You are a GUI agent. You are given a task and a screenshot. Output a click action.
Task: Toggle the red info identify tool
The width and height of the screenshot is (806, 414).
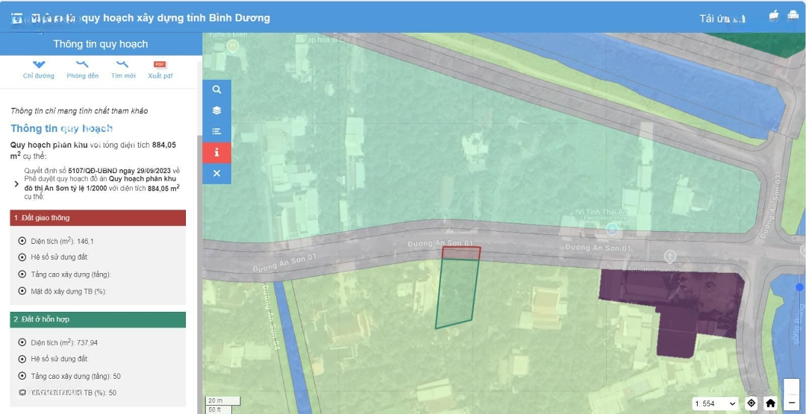pyautogui.click(x=216, y=152)
